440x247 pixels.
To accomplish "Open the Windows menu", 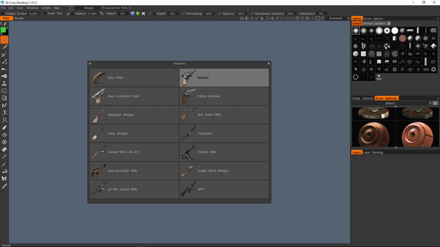I will 32,8.
